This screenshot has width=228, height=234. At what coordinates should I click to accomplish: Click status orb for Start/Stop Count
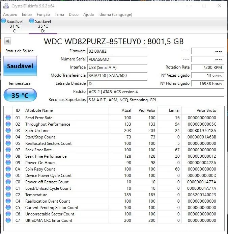coord(8,137)
